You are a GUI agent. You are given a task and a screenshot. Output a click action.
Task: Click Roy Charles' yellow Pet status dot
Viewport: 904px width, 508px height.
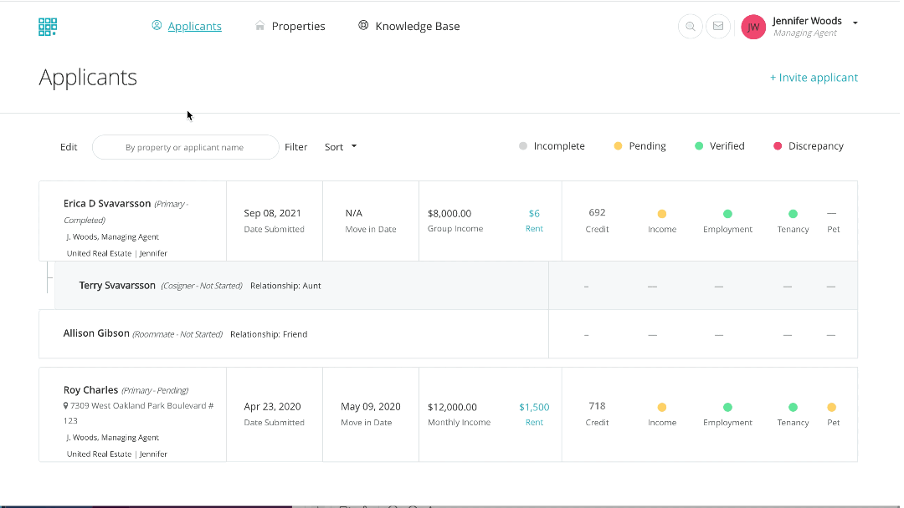(831, 408)
